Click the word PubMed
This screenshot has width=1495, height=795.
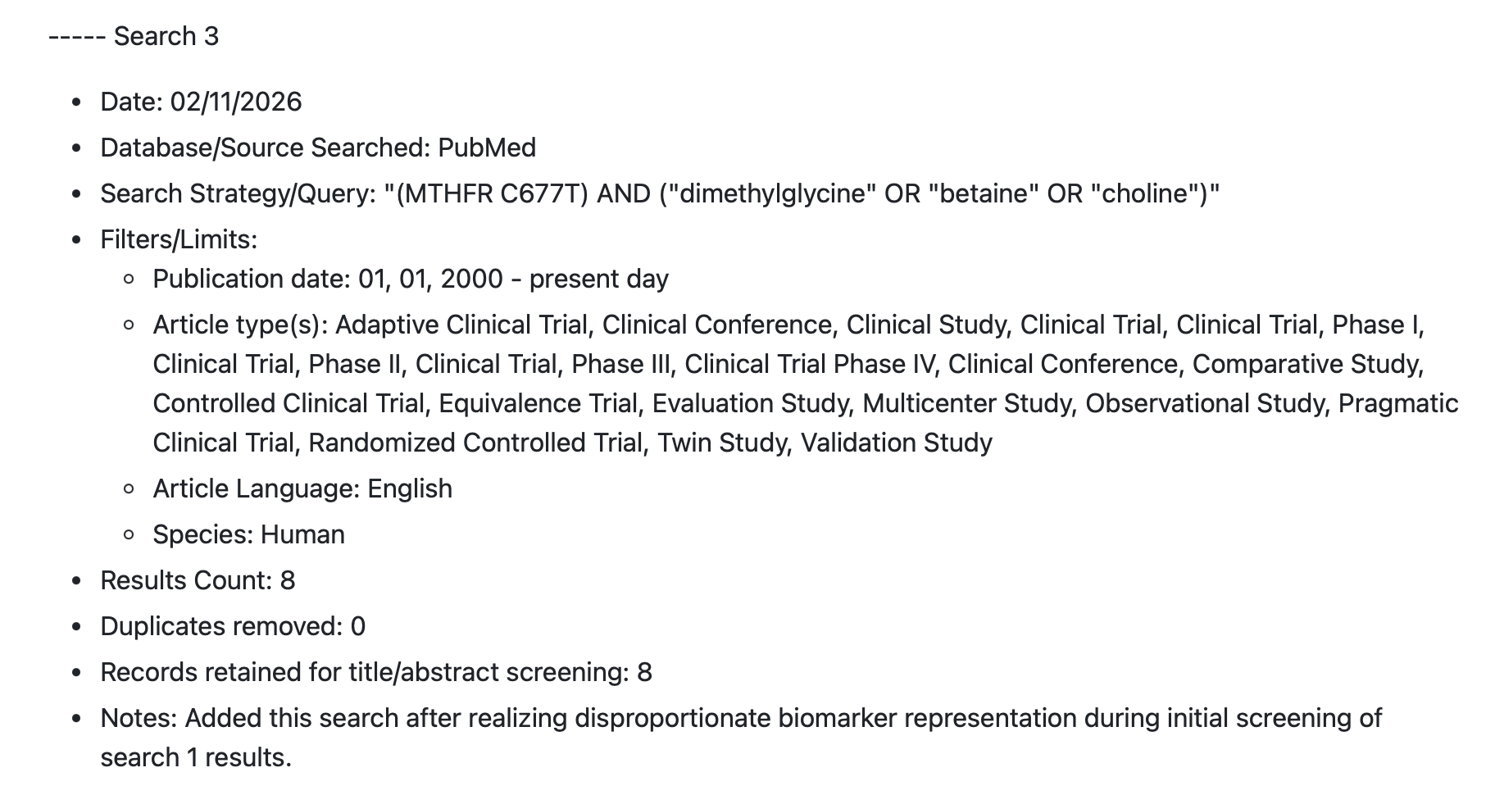(487, 148)
